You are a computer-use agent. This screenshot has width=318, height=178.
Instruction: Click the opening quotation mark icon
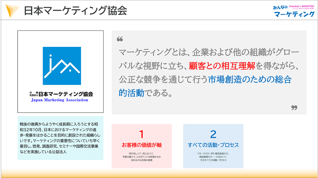coord(120,39)
